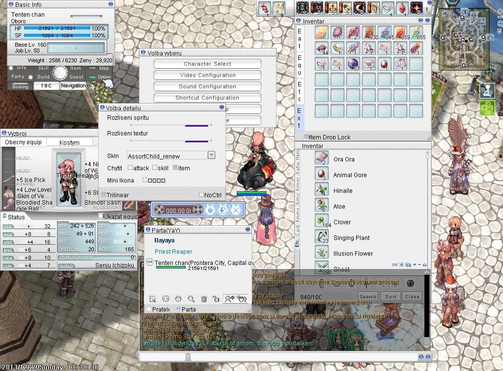The image size is (503, 371).
Task: Open Shortcut Configuration
Action: [x=207, y=97]
